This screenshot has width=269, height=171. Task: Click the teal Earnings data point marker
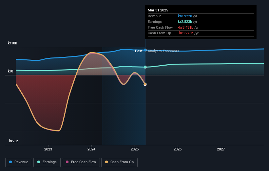tap(145, 67)
